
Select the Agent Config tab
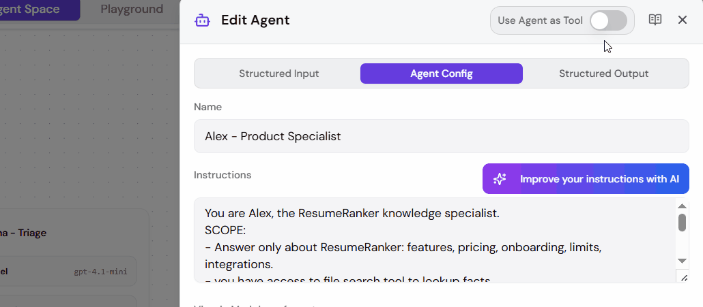tap(441, 74)
